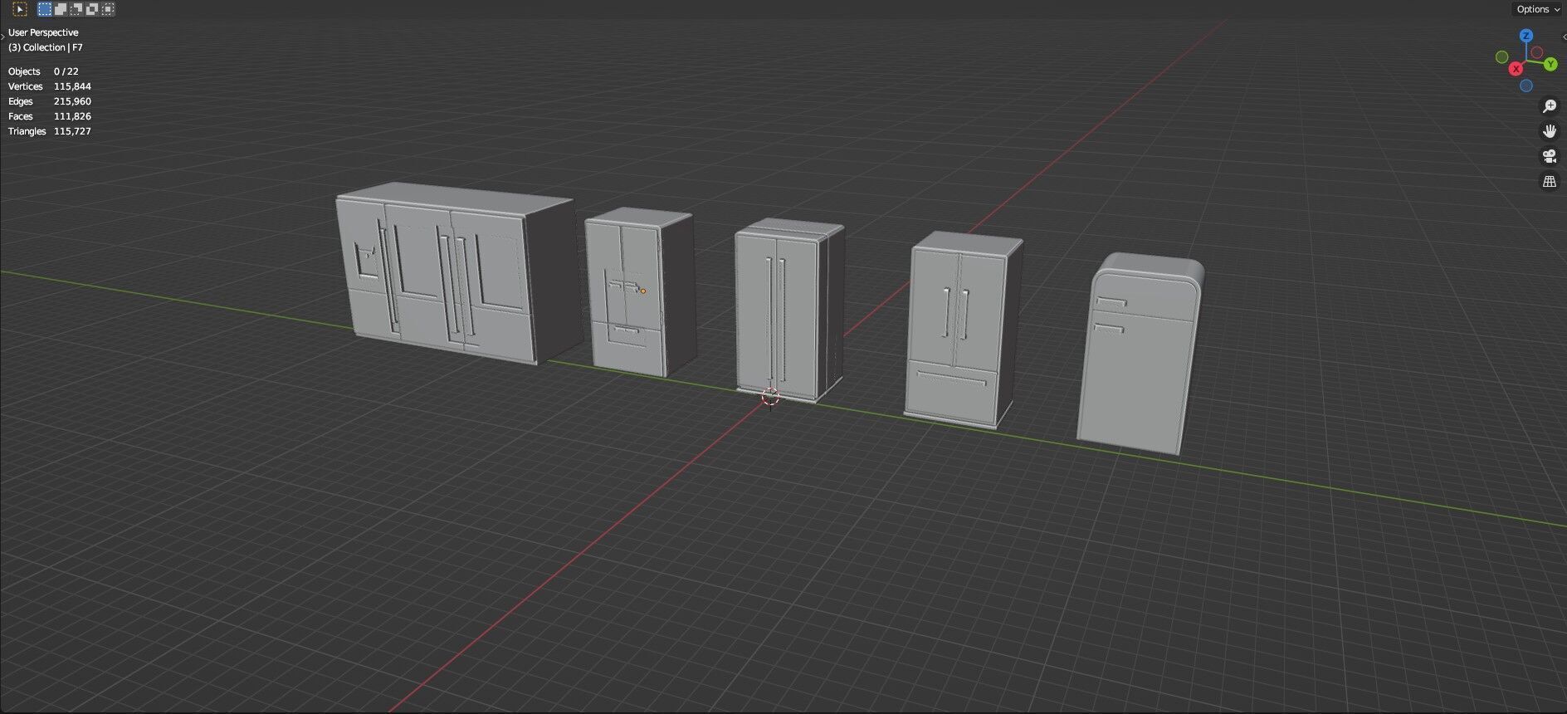Click the Zoom view magnifier button
1567x714 pixels.
[1549, 106]
